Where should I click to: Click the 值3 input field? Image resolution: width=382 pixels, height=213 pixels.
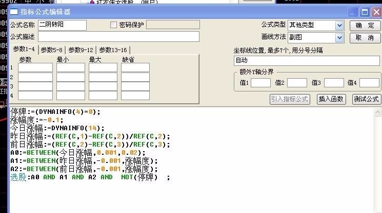pos(334,83)
